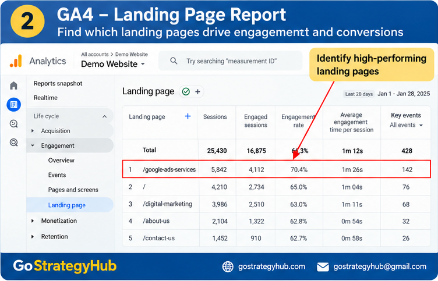Viewport: 438px width, 281px height.
Task: Open the All events dropdown
Action: pyautogui.click(x=406, y=125)
